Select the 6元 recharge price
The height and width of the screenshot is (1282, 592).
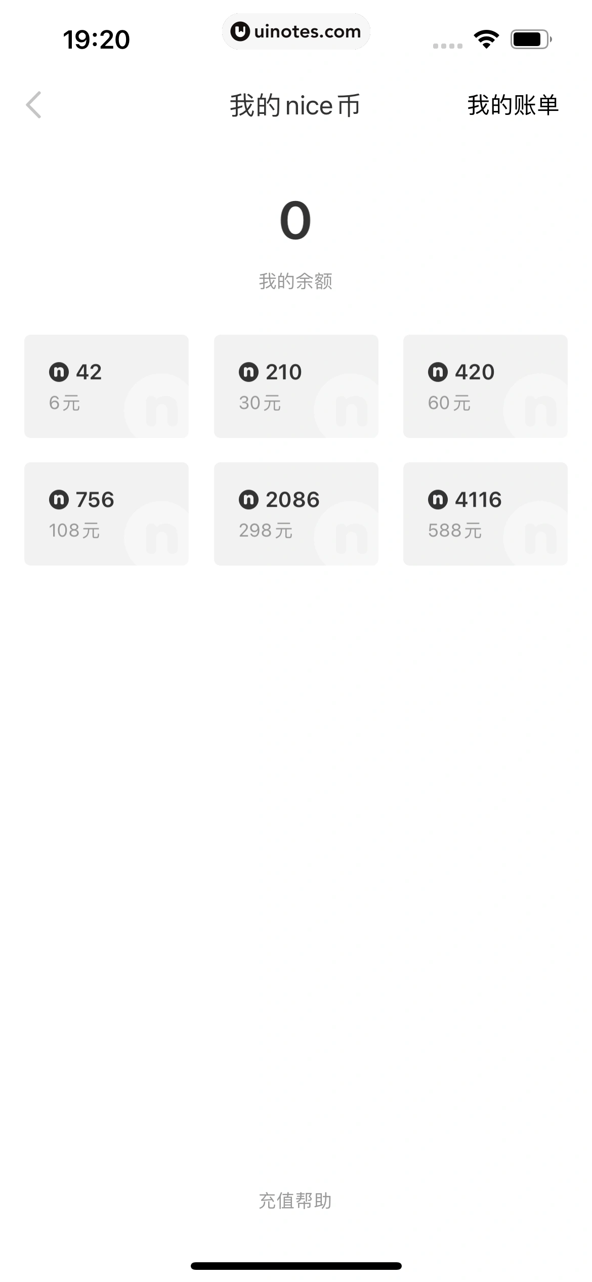[x=65, y=403]
